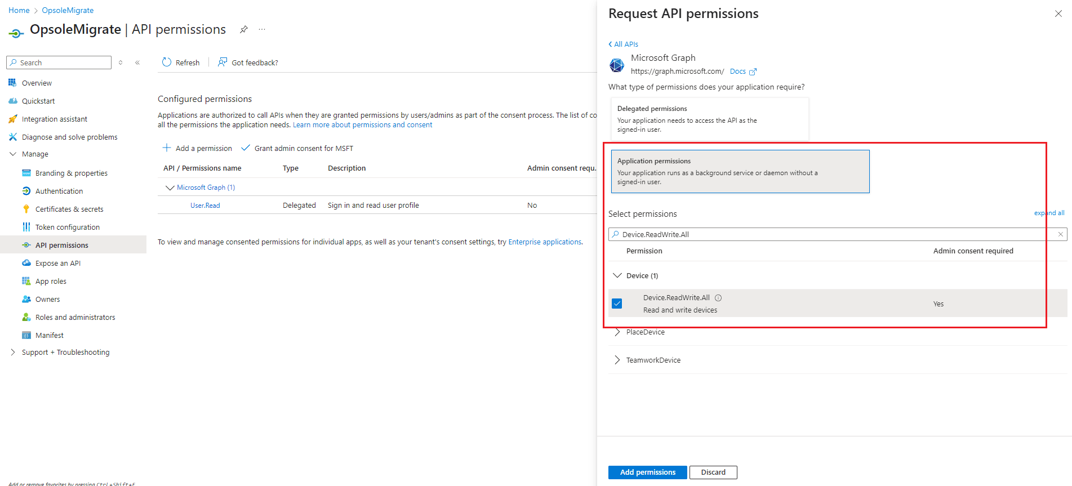Screen dimensions: 1072x486
Task: Uncheck the Device.ReadWrite.All checkbox
Action: pyautogui.click(x=617, y=304)
